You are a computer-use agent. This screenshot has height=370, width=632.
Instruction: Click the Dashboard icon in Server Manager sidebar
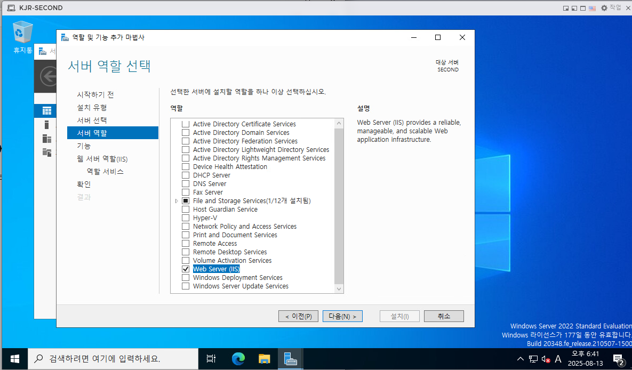(x=47, y=111)
